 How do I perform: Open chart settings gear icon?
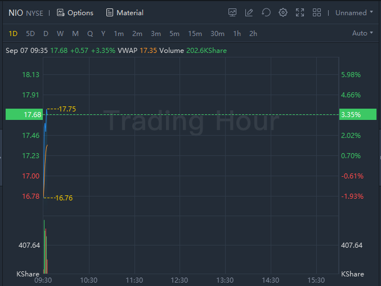point(283,12)
